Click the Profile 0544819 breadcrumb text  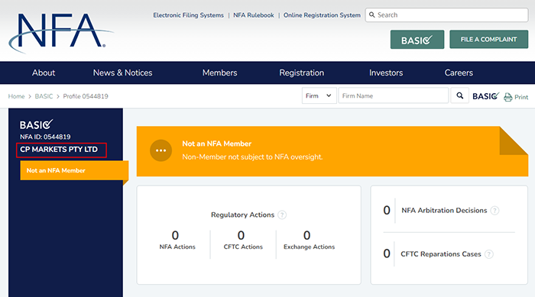click(x=86, y=96)
